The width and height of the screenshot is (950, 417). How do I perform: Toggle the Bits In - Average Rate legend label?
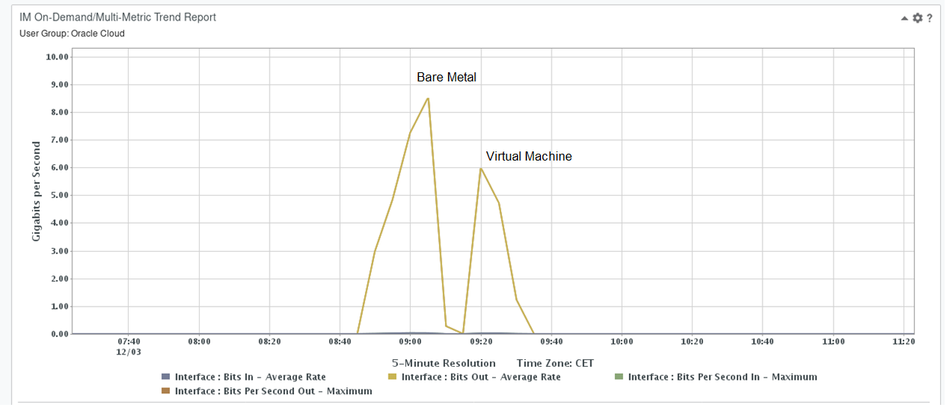point(250,377)
